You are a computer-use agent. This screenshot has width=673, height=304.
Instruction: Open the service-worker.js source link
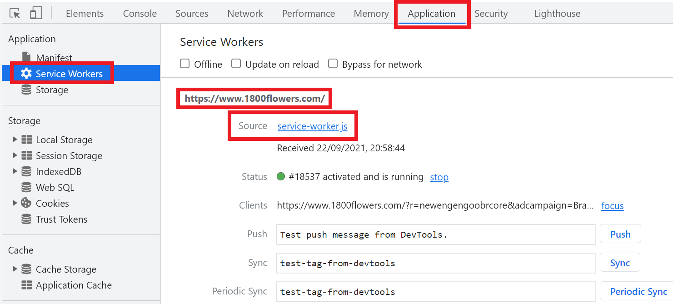pos(313,126)
